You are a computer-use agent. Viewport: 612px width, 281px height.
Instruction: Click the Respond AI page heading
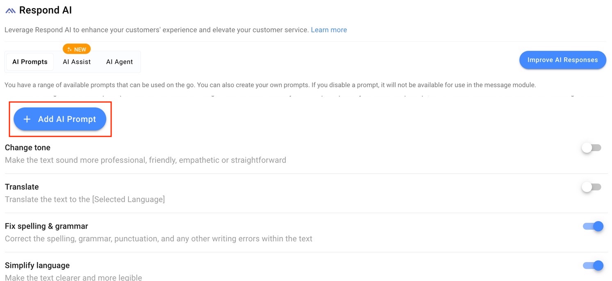click(46, 10)
